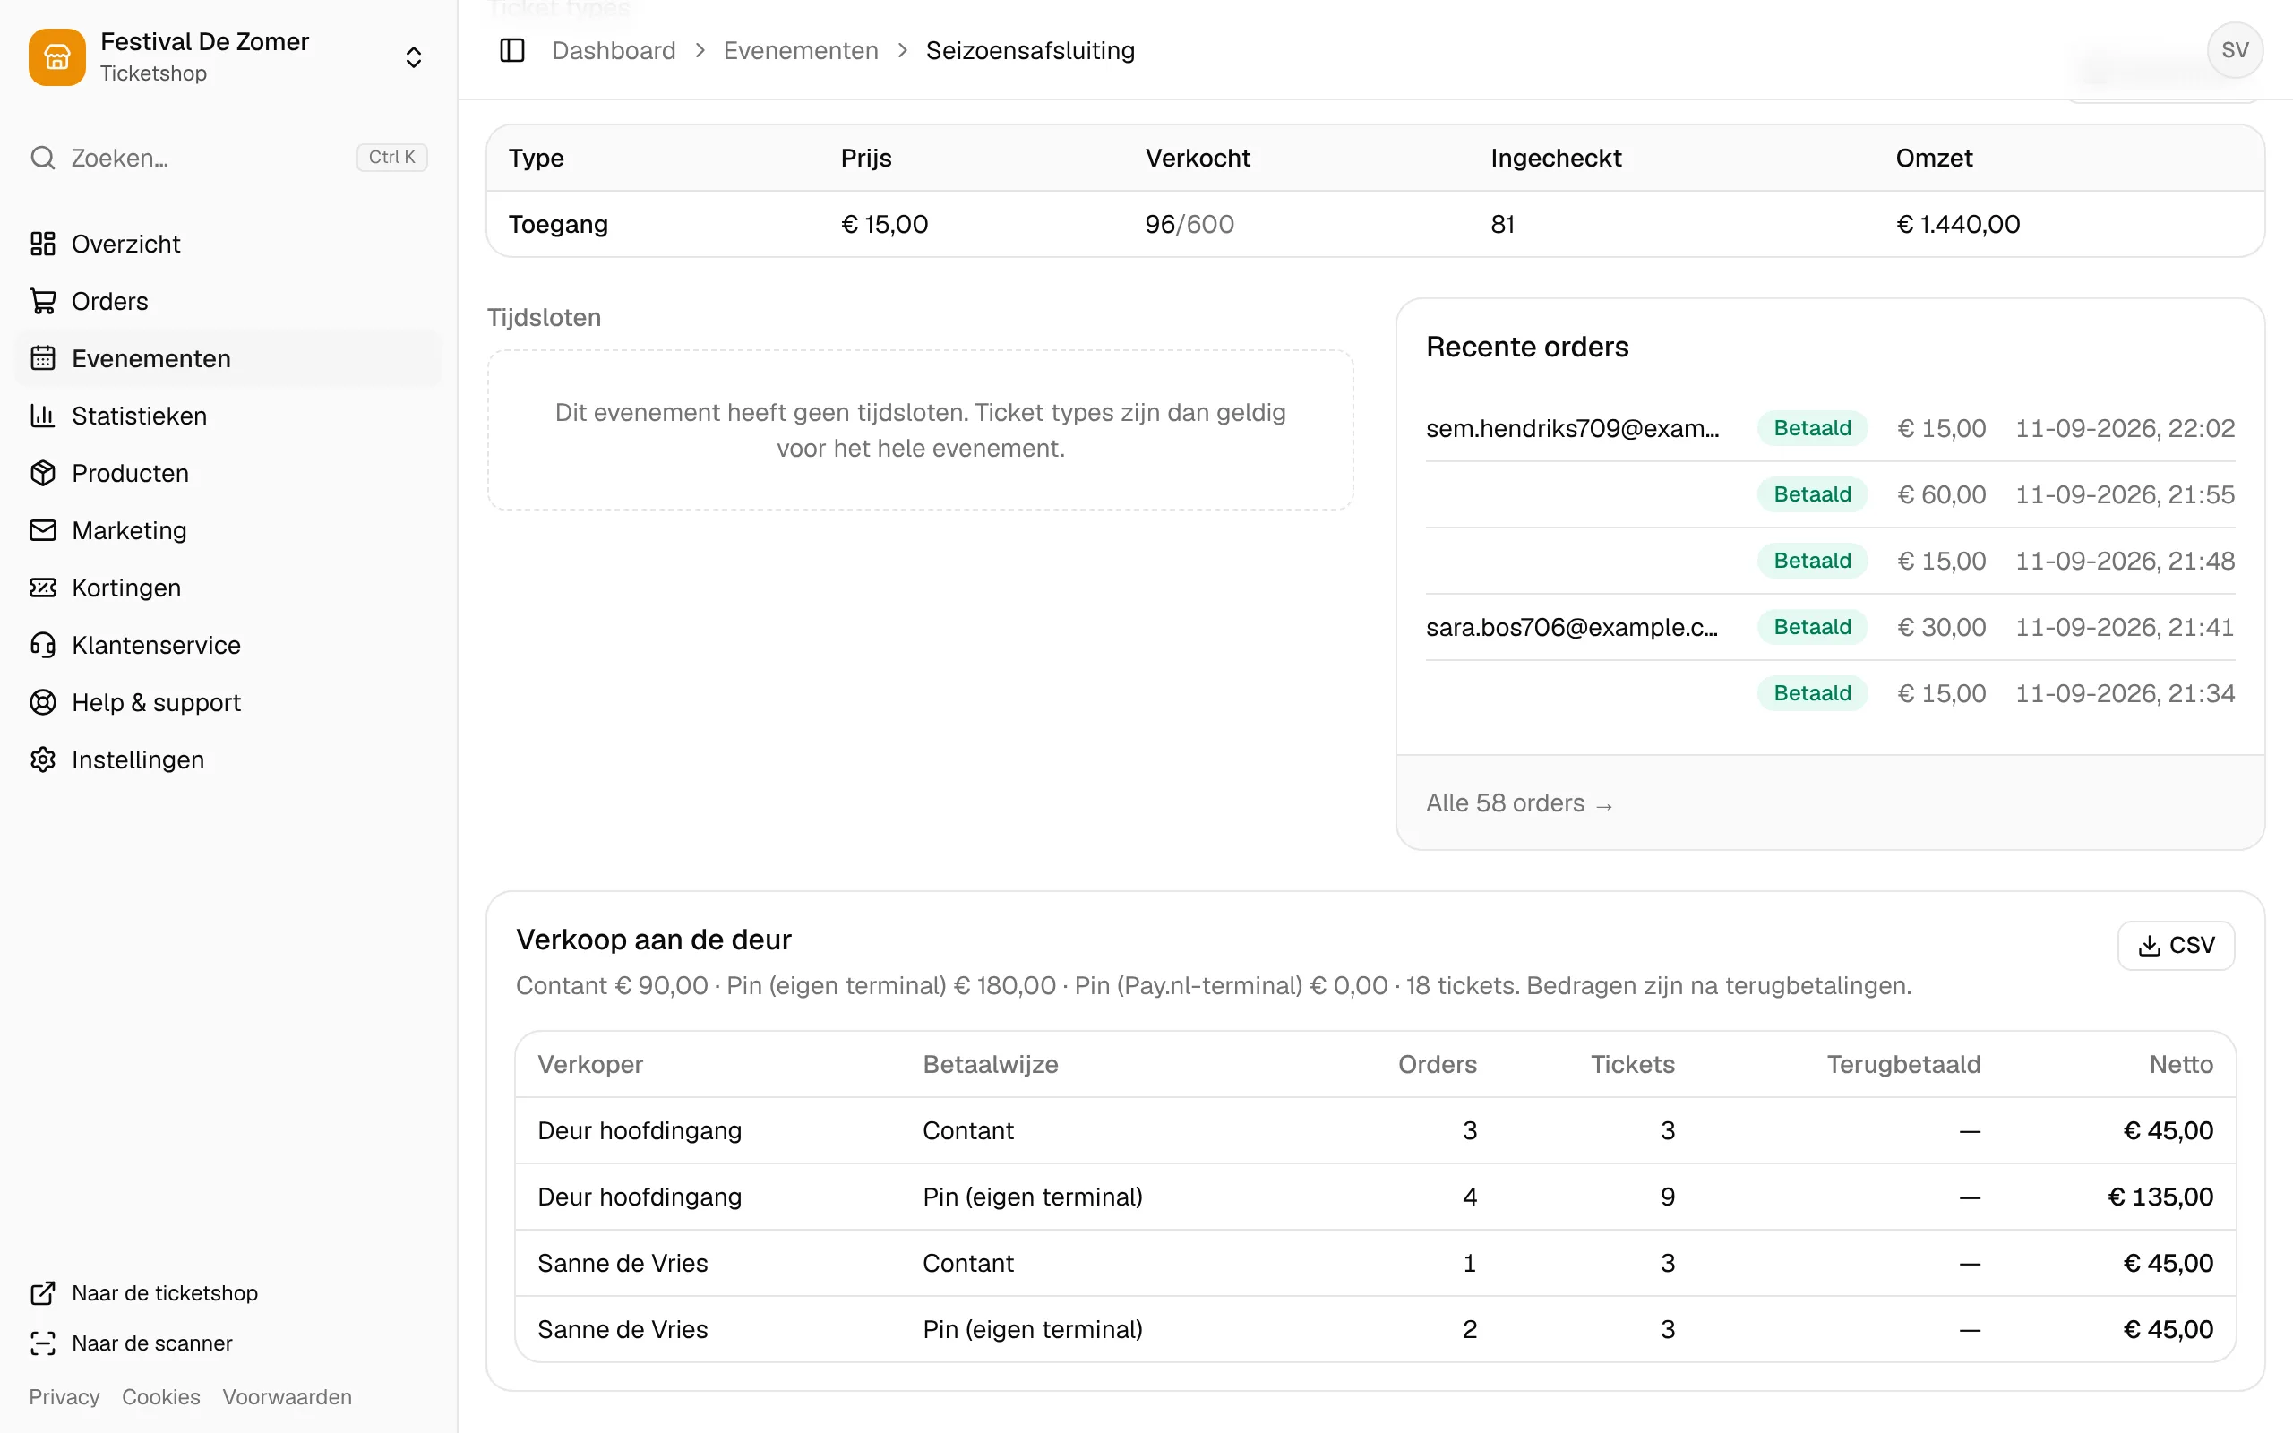The image size is (2293, 1433).
Task: Open Statistieken chart icon
Action: tap(43, 415)
